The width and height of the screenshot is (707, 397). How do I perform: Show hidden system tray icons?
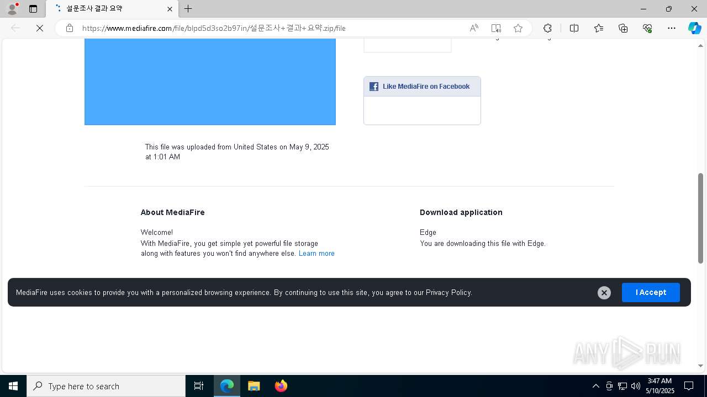pos(595,386)
